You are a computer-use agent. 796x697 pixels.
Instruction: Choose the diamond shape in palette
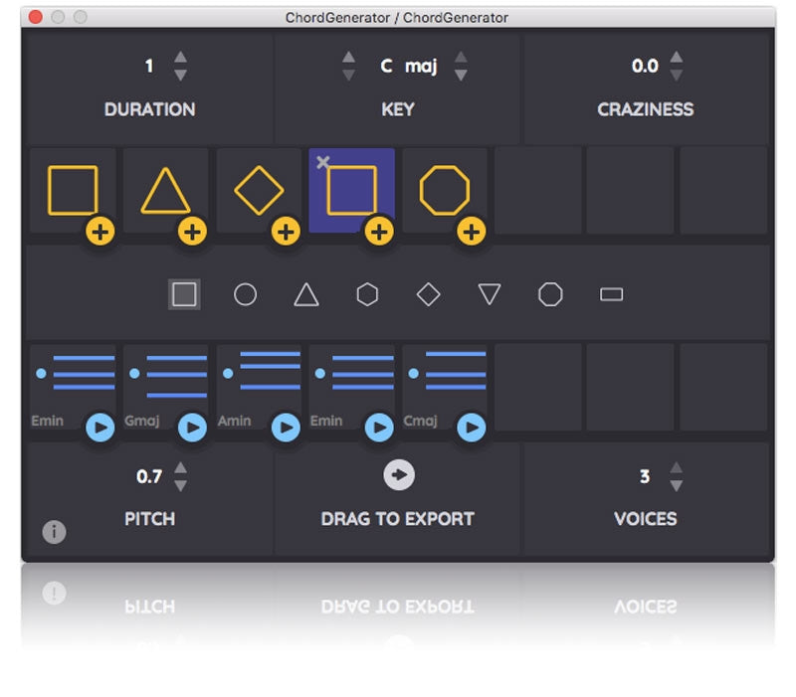click(429, 294)
